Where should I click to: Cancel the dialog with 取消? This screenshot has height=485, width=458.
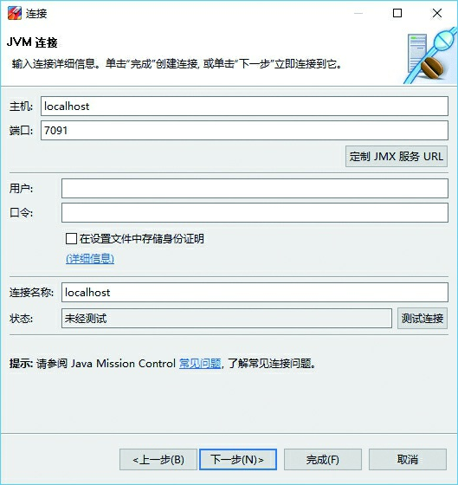click(x=408, y=459)
